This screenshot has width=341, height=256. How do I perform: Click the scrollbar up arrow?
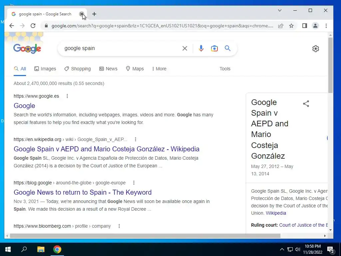coord(330,35)
